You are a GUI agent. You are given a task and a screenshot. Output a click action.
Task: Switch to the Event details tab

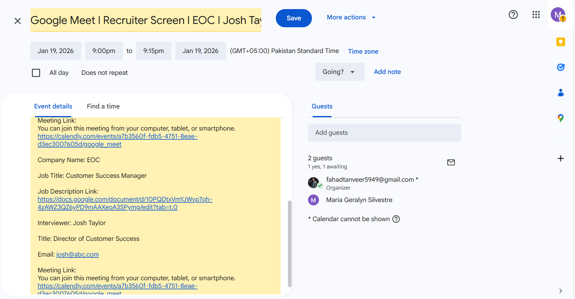coord(53,106)
